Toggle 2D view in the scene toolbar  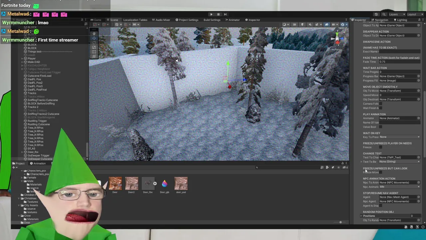294,25
